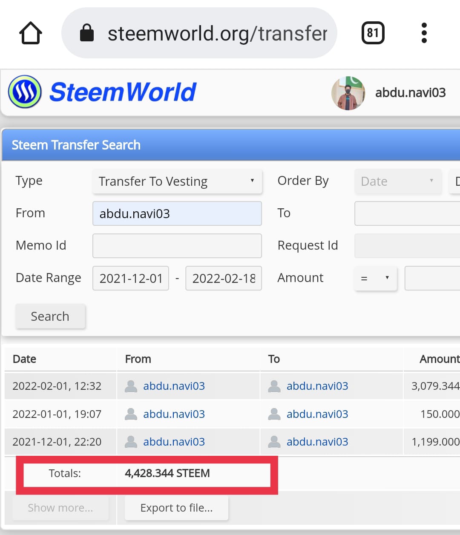Viewport: 460px width, 535px height.
Task: Focus the Amount value input field
Action: click(432, 278)
